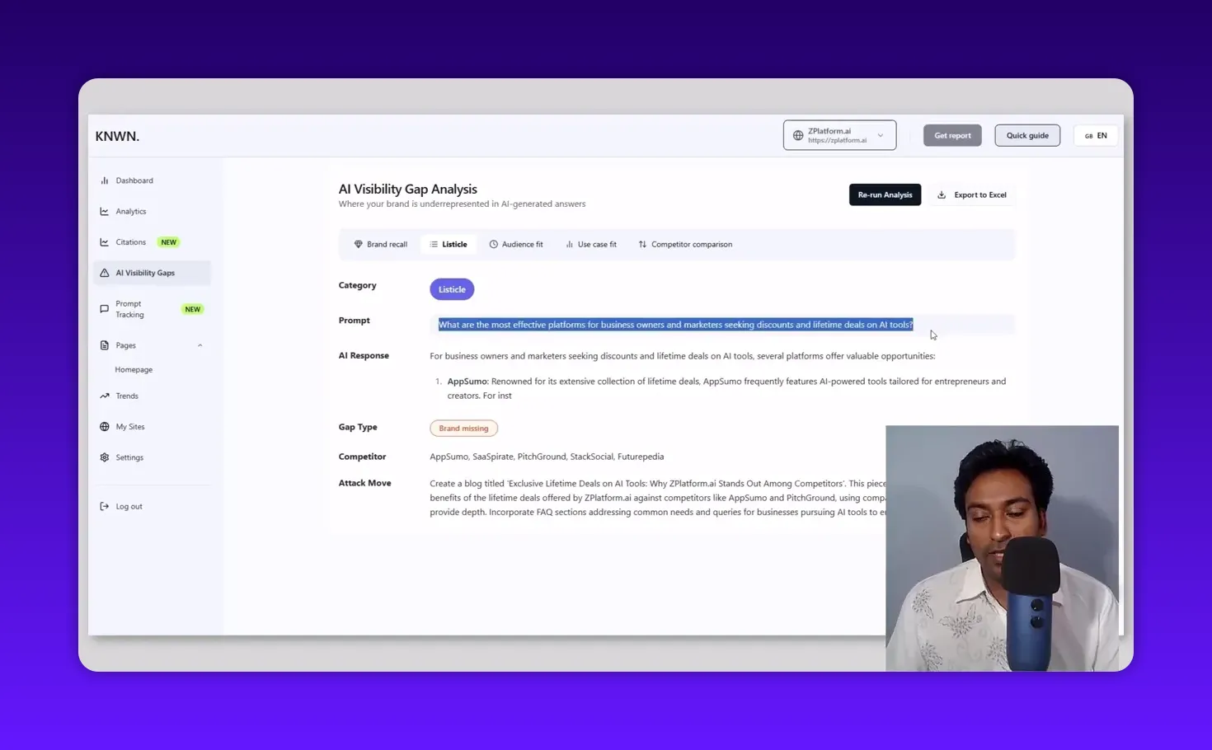
Task: Open Prompt Tracking via its chat icon
Action: [x=104, y=308]
